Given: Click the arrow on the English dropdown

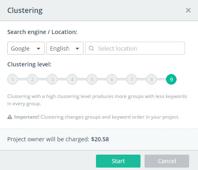Looking at the screenshot, I should tap(77, 49).
